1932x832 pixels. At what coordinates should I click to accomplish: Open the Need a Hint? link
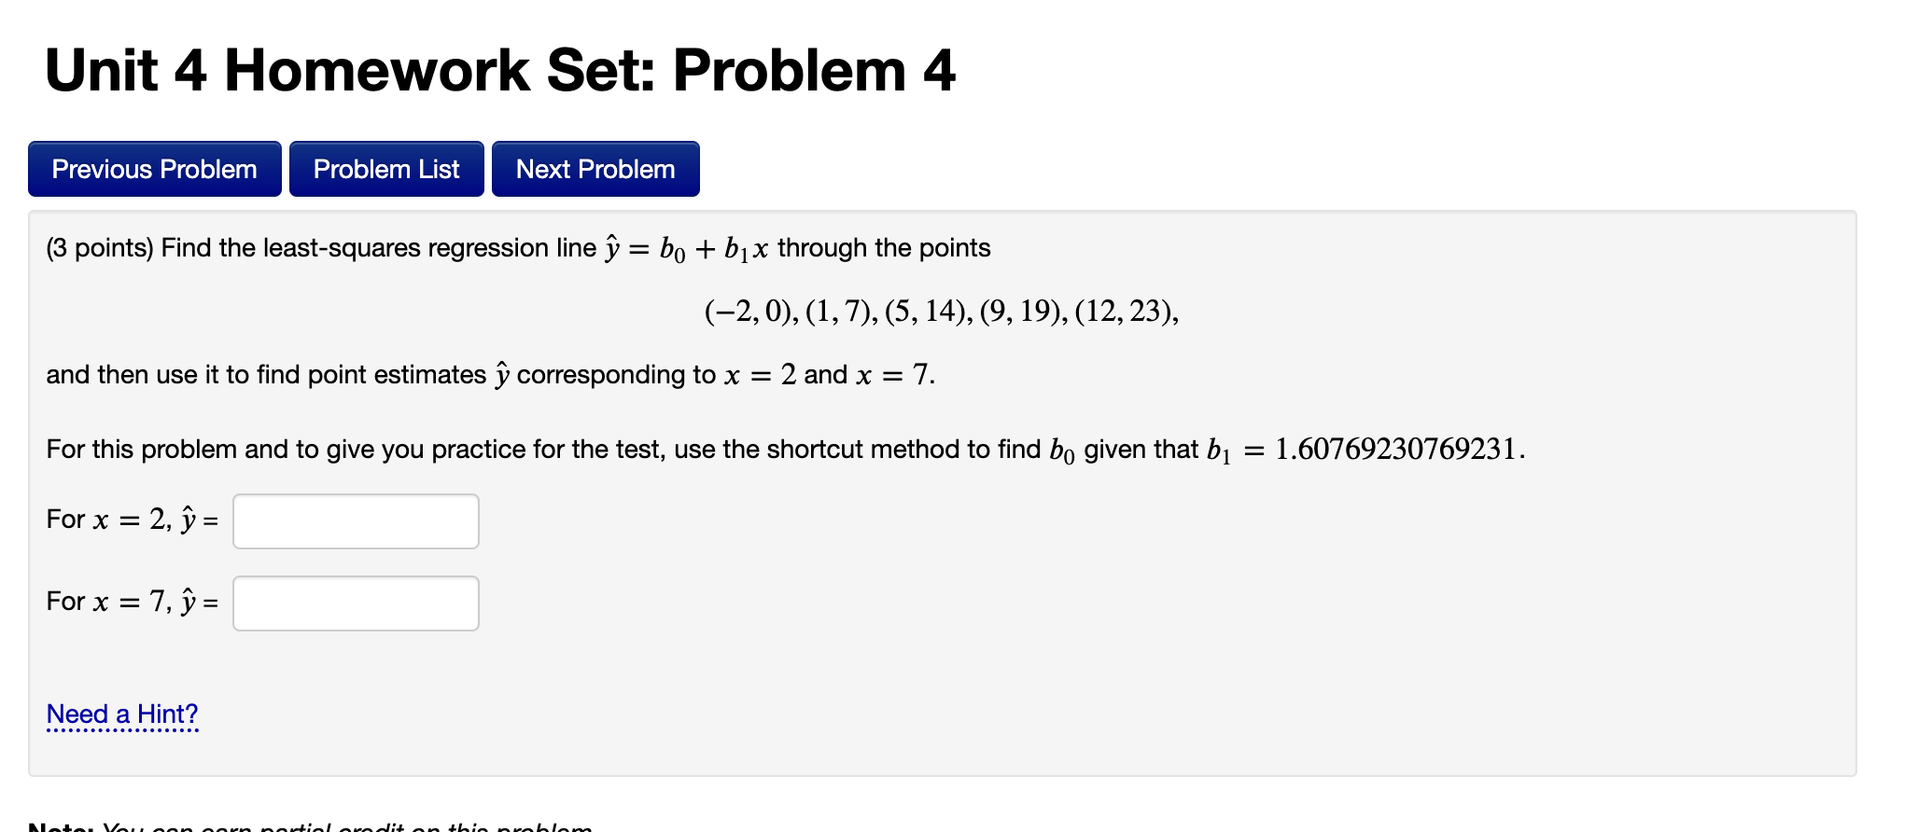pyautogui.click(x=122, y=714)
